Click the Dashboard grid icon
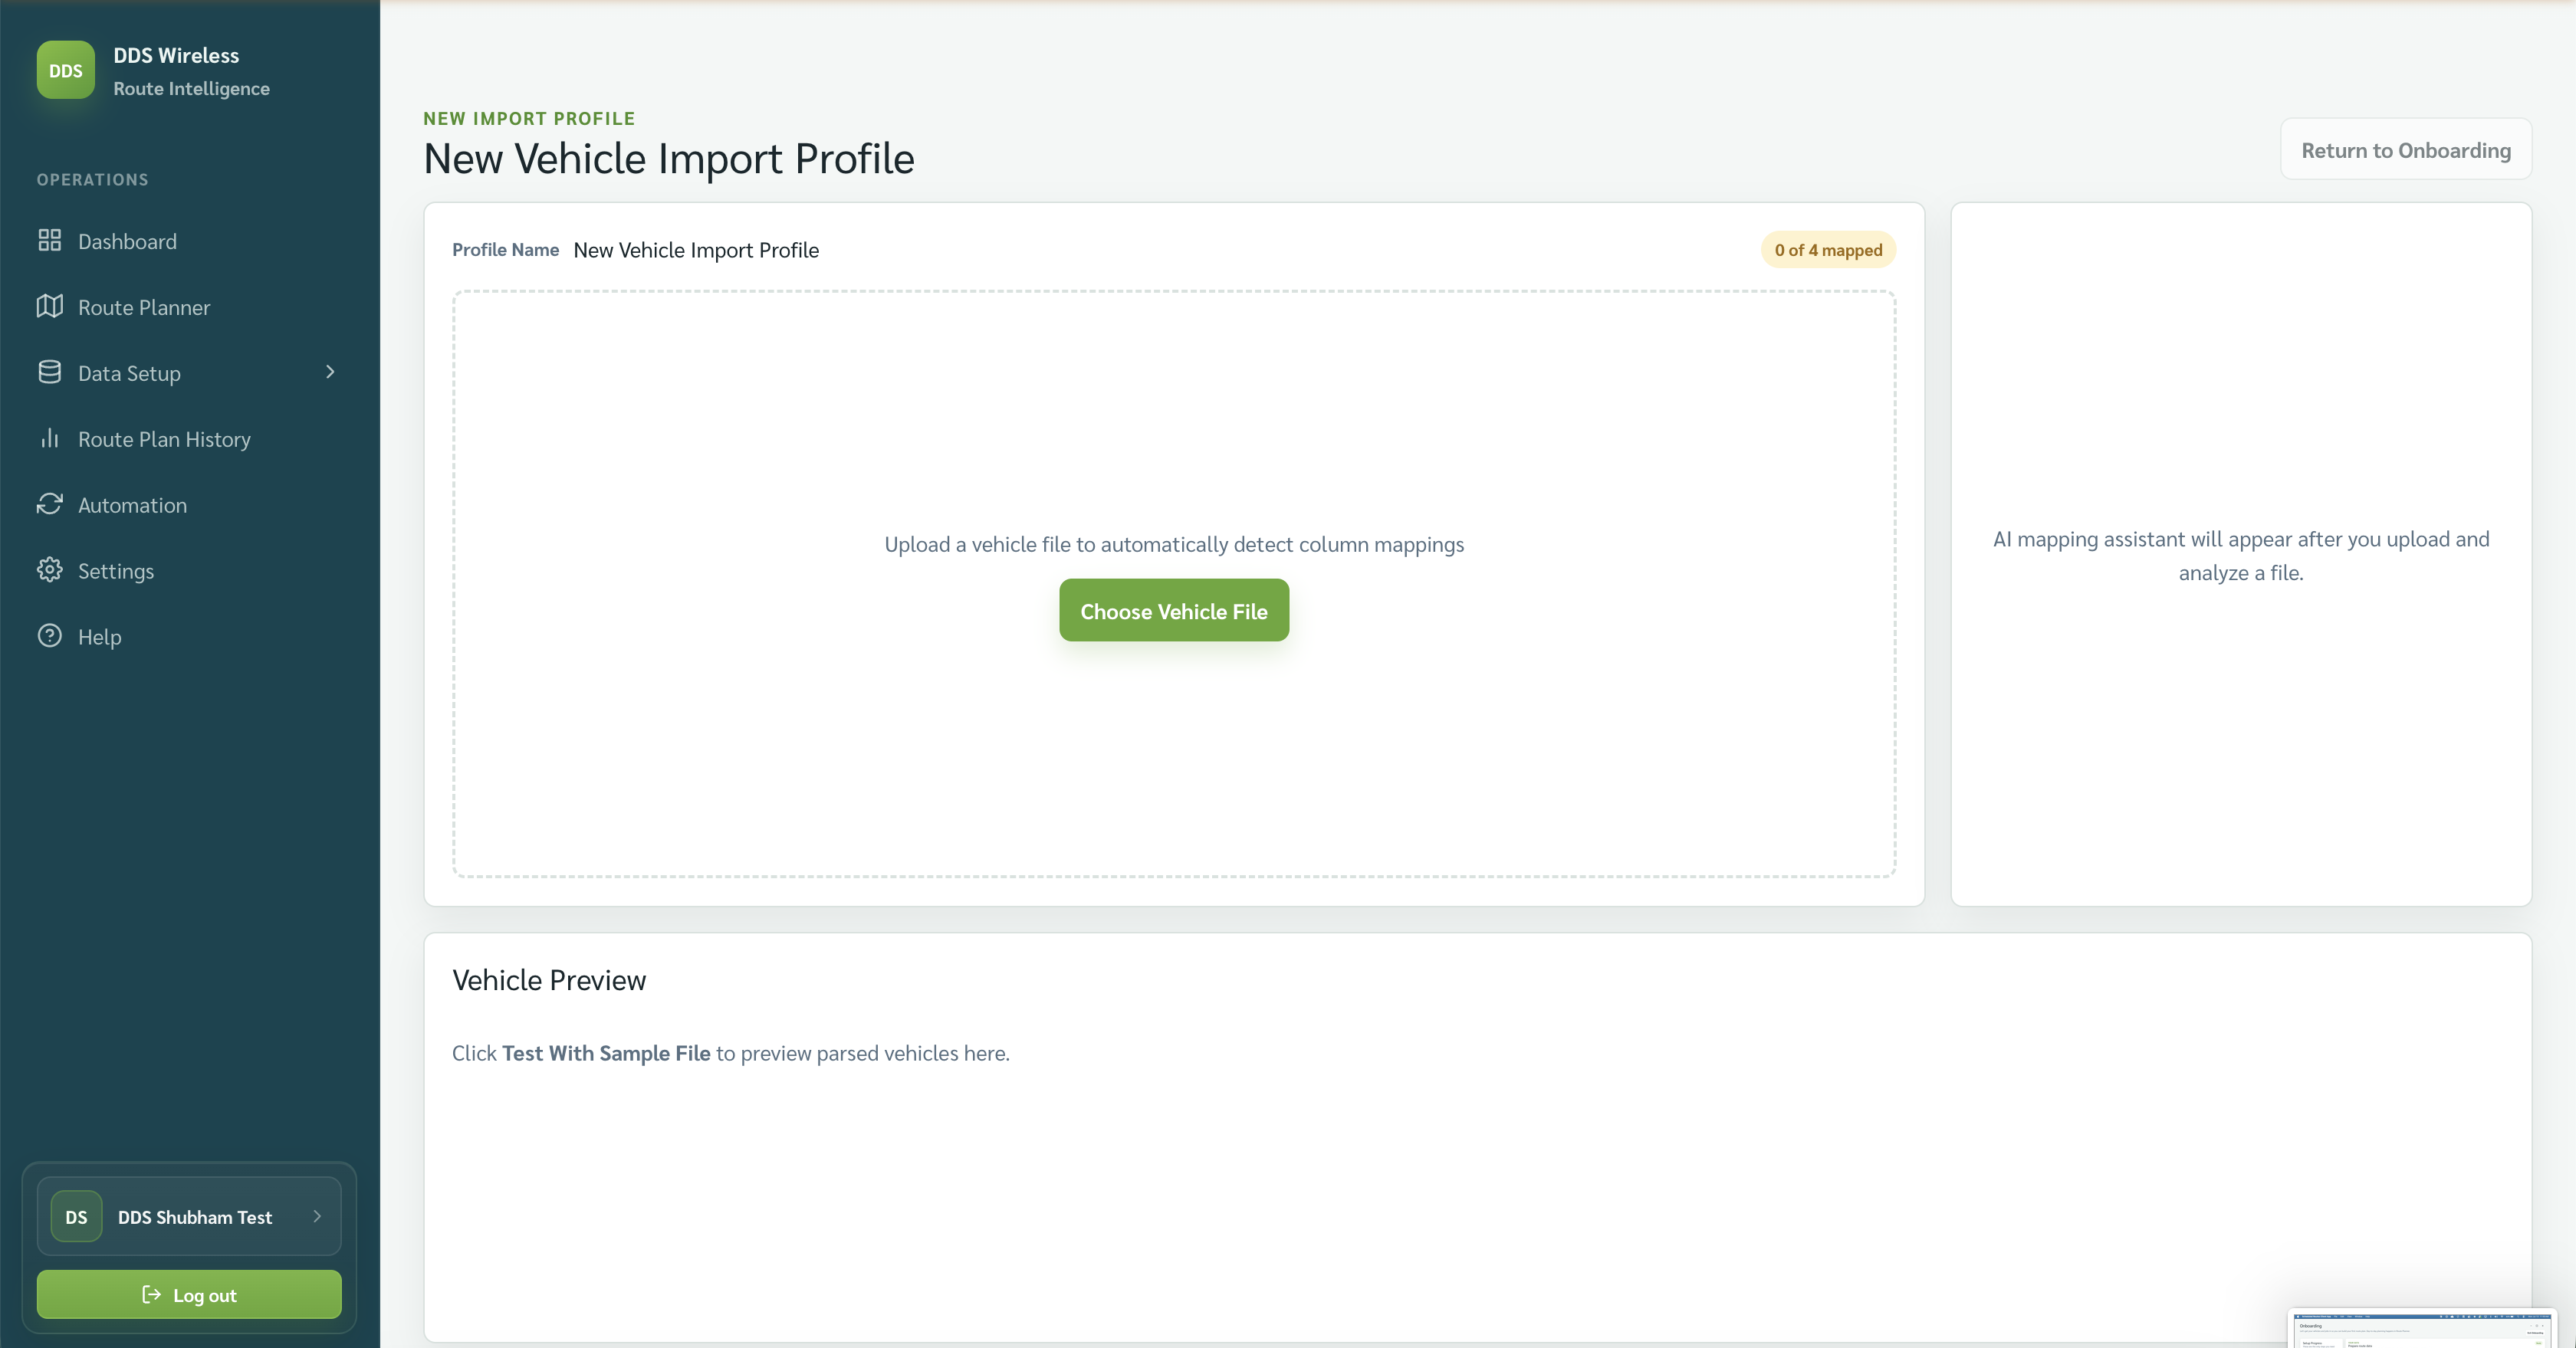Viewport: 2576px width, 1348px height. pos(49,241)
